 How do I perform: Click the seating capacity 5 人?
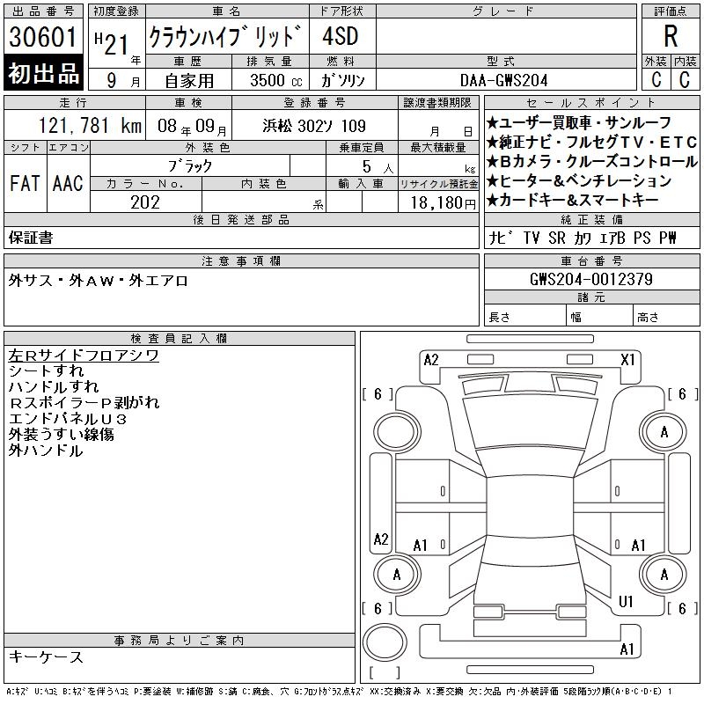coord(378,166)
